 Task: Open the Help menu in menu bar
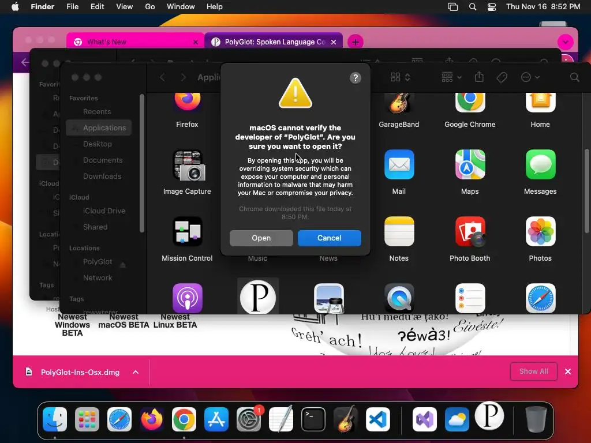(215, 7)
